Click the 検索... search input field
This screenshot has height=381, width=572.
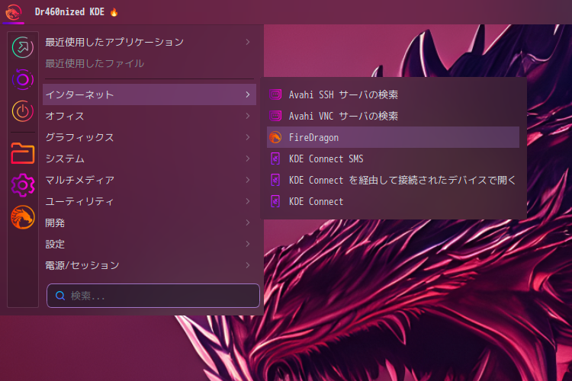[x=153, y=296]
